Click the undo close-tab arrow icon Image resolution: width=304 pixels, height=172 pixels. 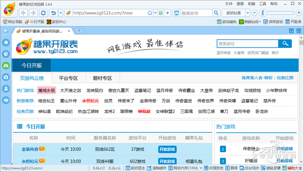coord(53,13)
